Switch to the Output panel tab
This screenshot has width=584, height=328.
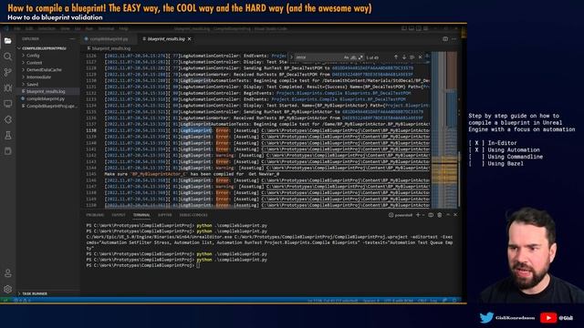click(x=119, y=215)
